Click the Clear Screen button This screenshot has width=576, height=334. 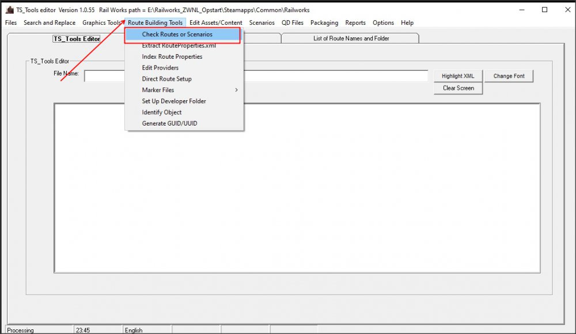(458, 88)
